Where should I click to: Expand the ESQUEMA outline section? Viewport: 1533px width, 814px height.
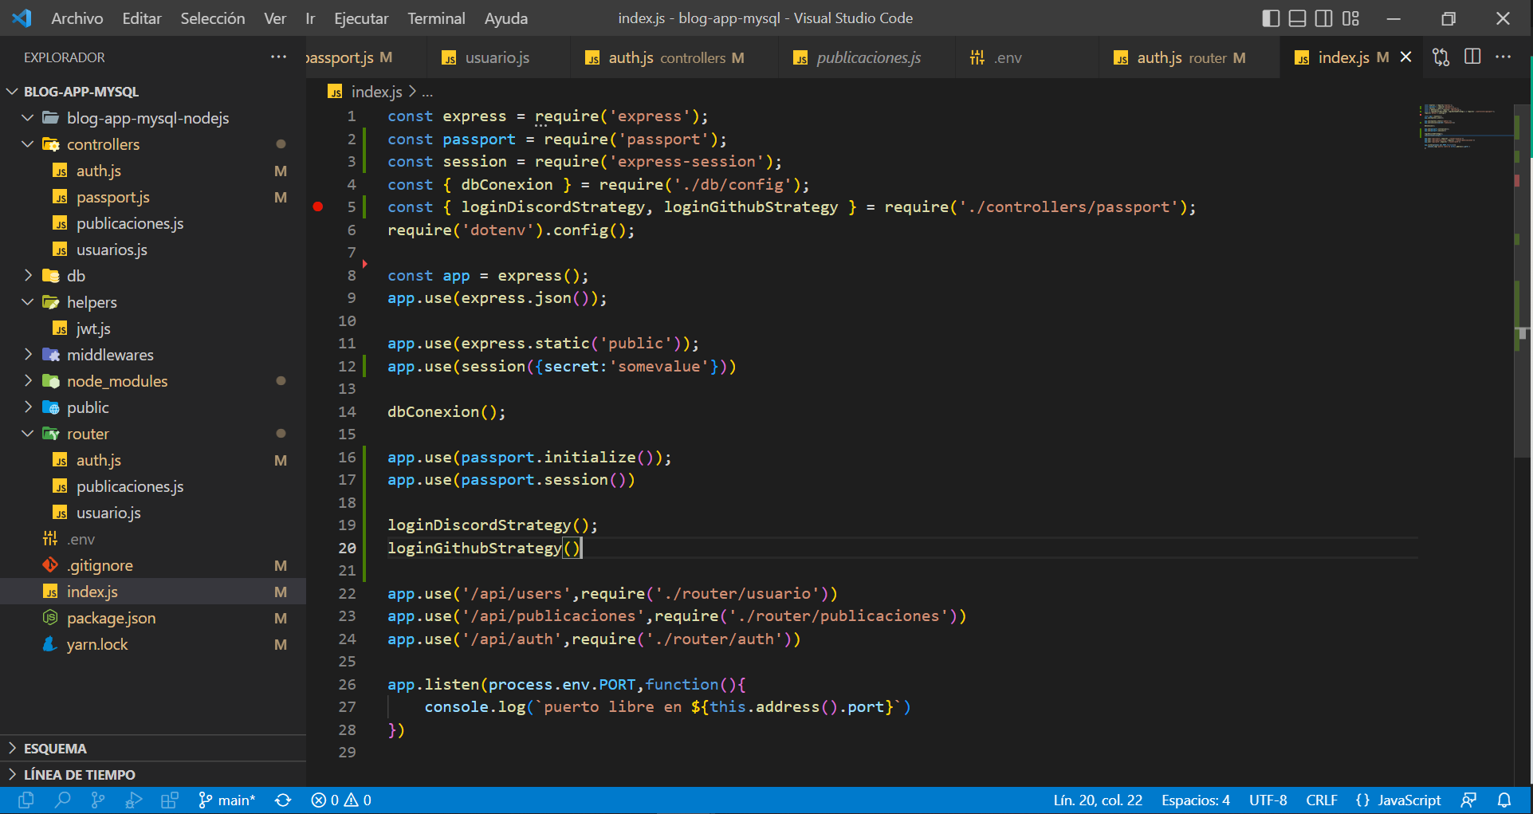[x=153, y=749]
